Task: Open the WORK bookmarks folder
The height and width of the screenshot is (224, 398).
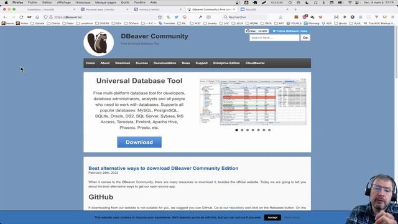Action: [x=251, y=23]
